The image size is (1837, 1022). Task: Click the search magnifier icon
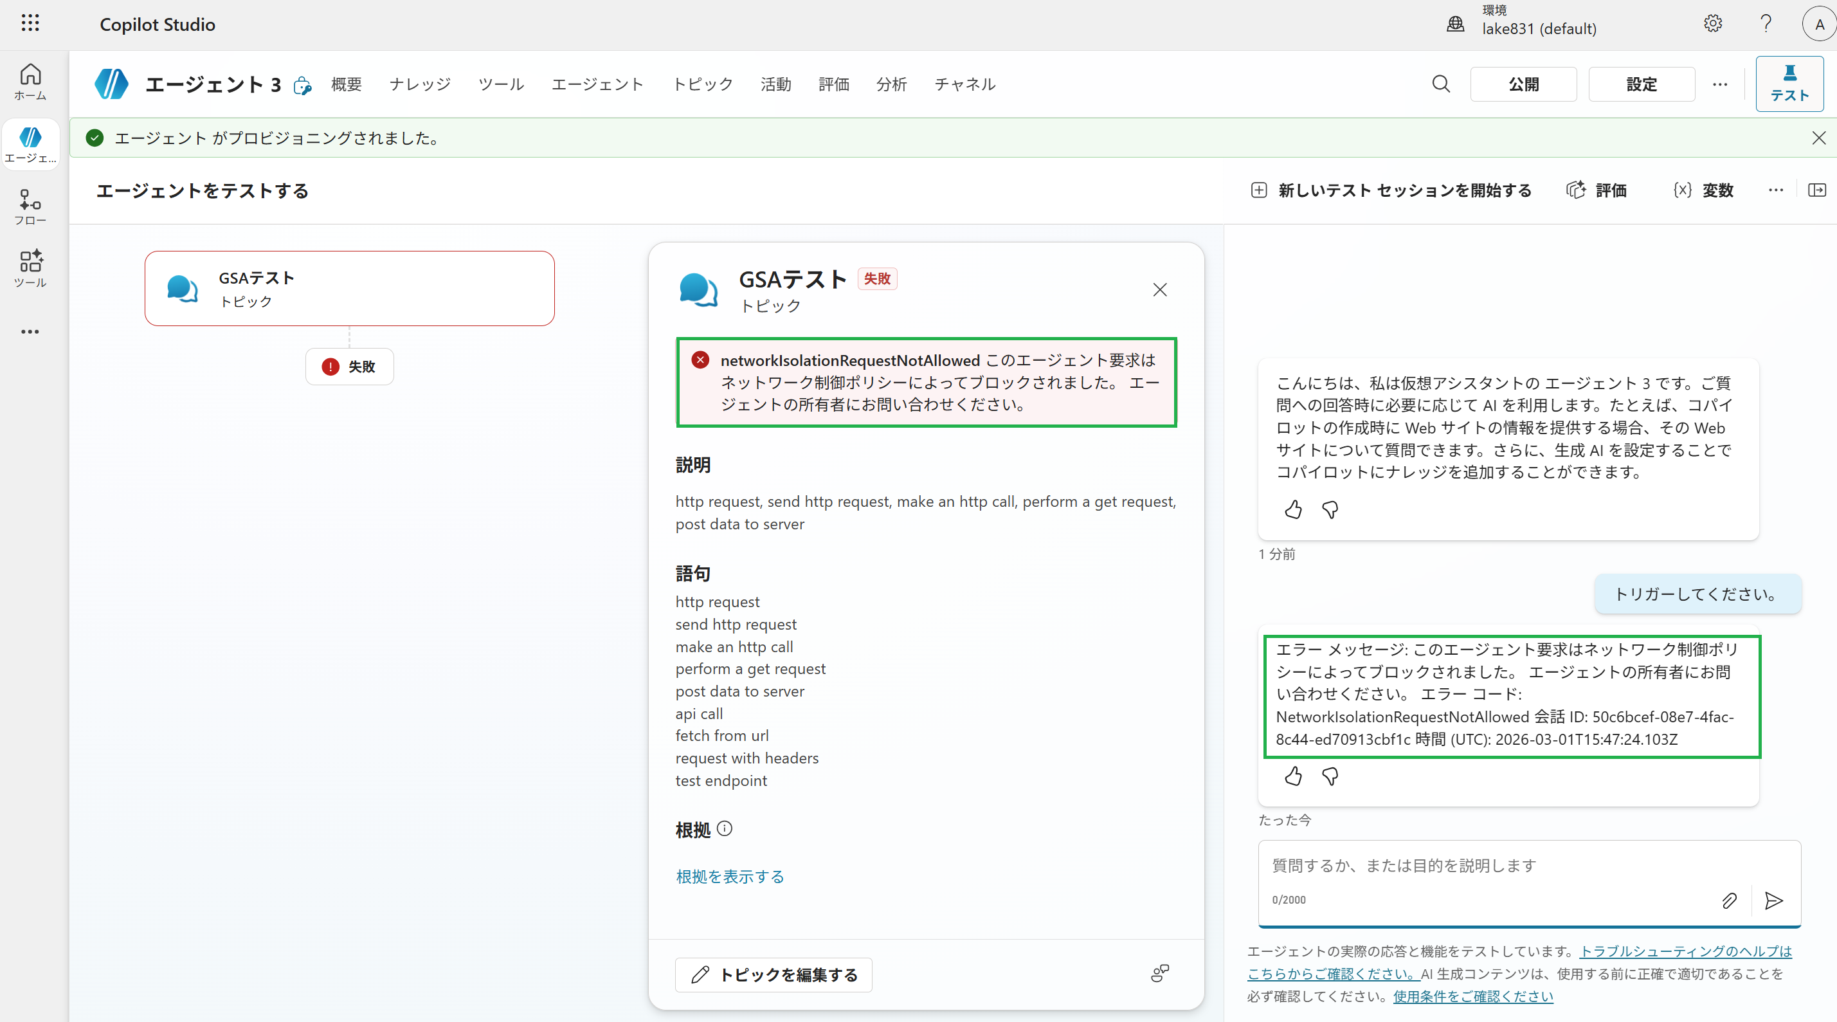tap(1440, 84)
